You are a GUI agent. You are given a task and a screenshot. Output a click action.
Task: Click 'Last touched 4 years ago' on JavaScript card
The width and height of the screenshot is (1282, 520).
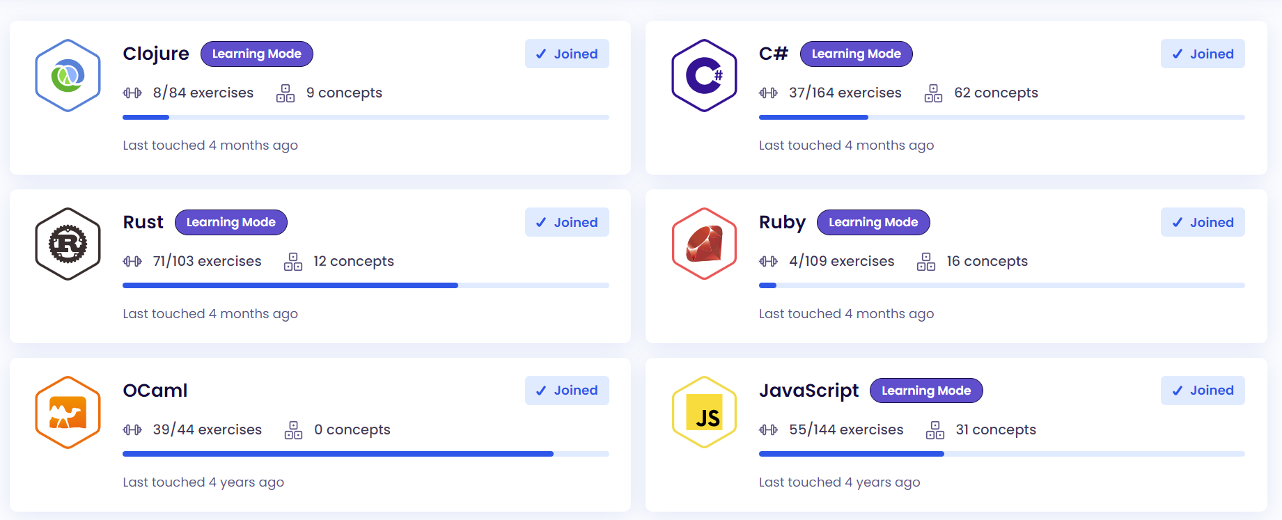[x=839, y=482]
